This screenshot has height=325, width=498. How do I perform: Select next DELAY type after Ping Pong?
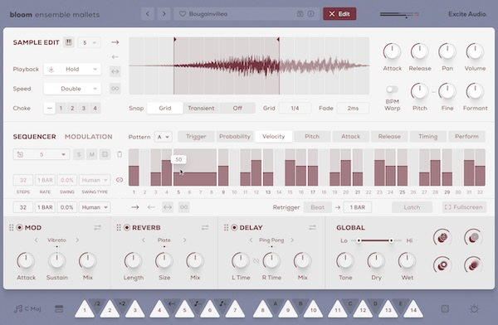292,240
